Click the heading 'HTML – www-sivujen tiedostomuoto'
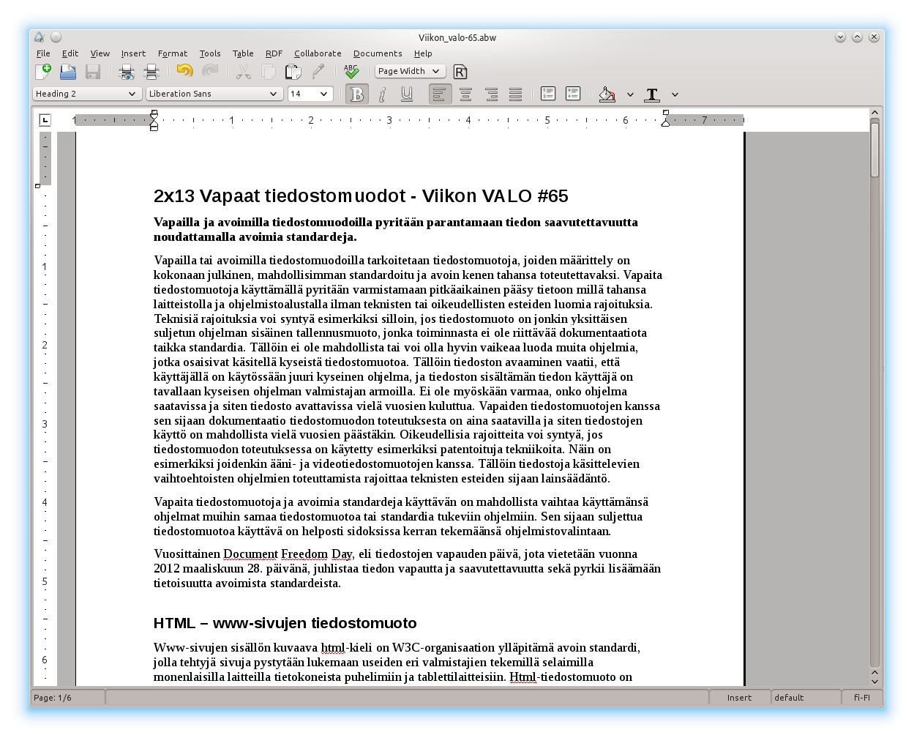The height and width of the screenshot is (738, 914). point(285,623)
